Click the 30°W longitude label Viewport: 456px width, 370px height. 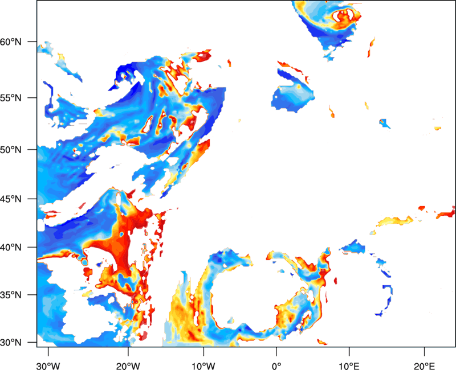pos(48,366)
